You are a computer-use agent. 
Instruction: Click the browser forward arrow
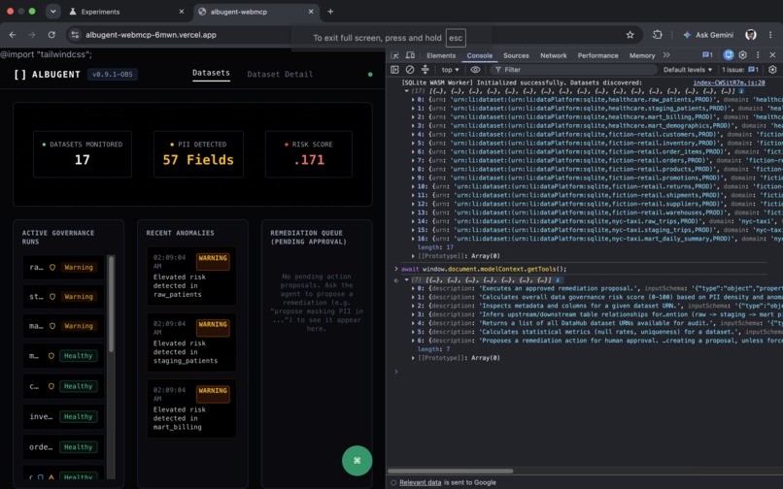pyautogui.click(x=32, y=35)
